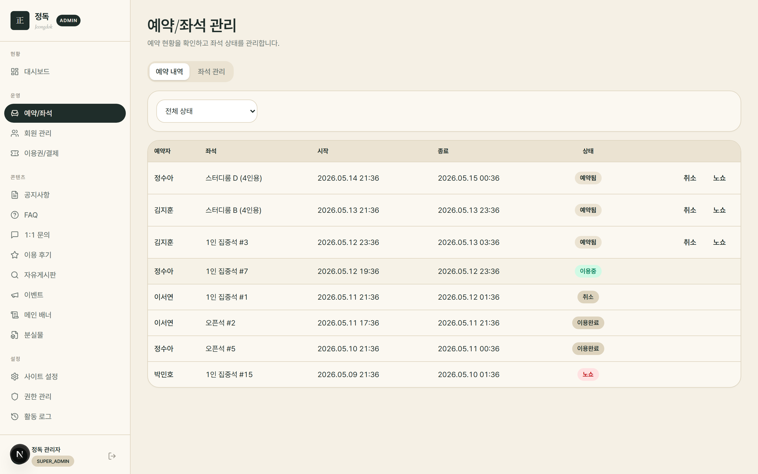Click the 시작 column header

click(x=323, y=151)
